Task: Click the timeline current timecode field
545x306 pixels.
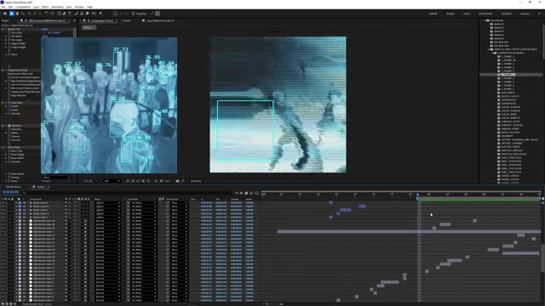Action: [10, 192]
